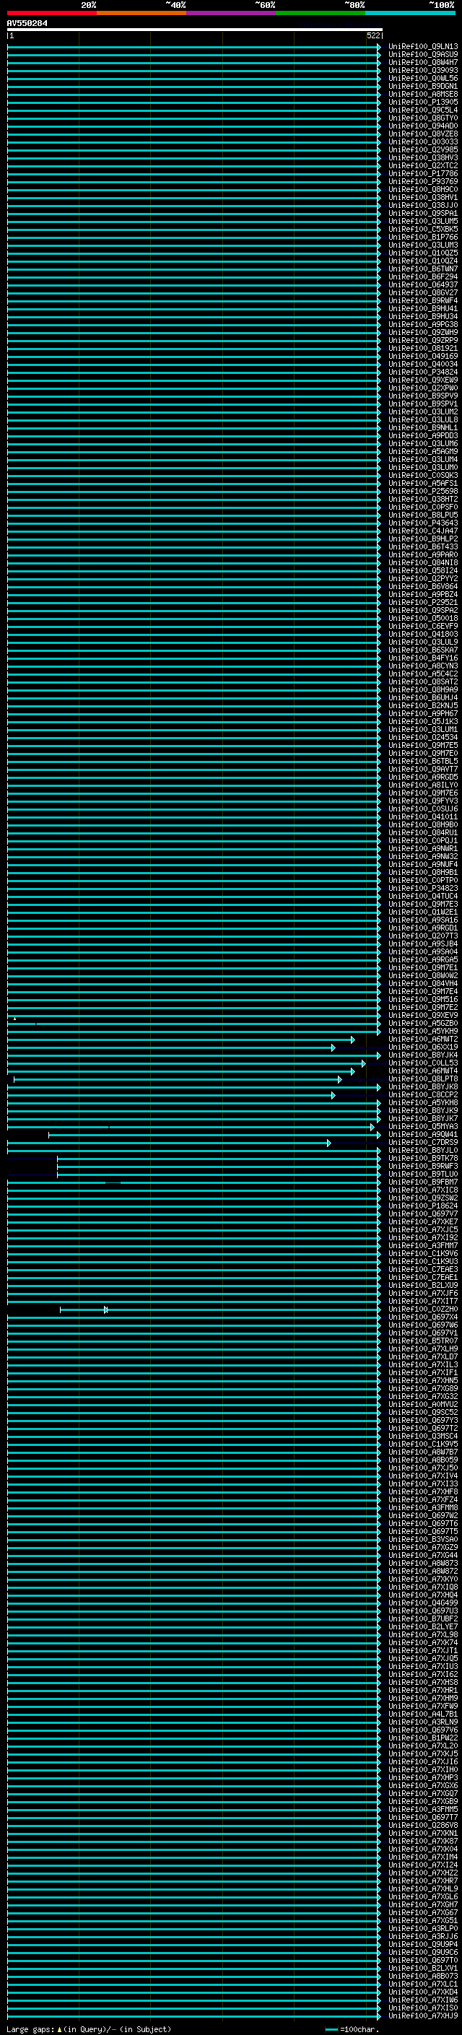This screenshot has width=462, height=2035.
Task: Click the purple ~60% identity legend segment
Action: pos(232,13)
